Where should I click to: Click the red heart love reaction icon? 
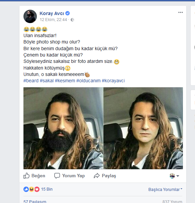pyautogui.click(x=37, y=189)
